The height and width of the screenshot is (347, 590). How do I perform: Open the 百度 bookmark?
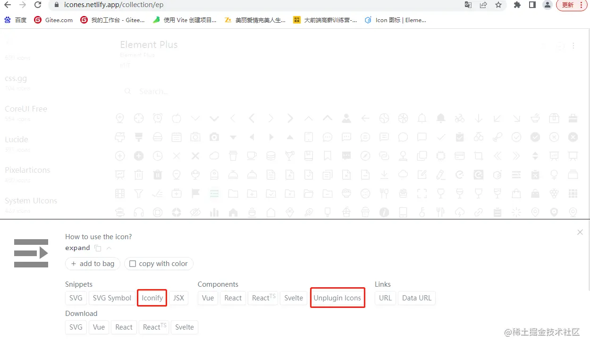16,20
